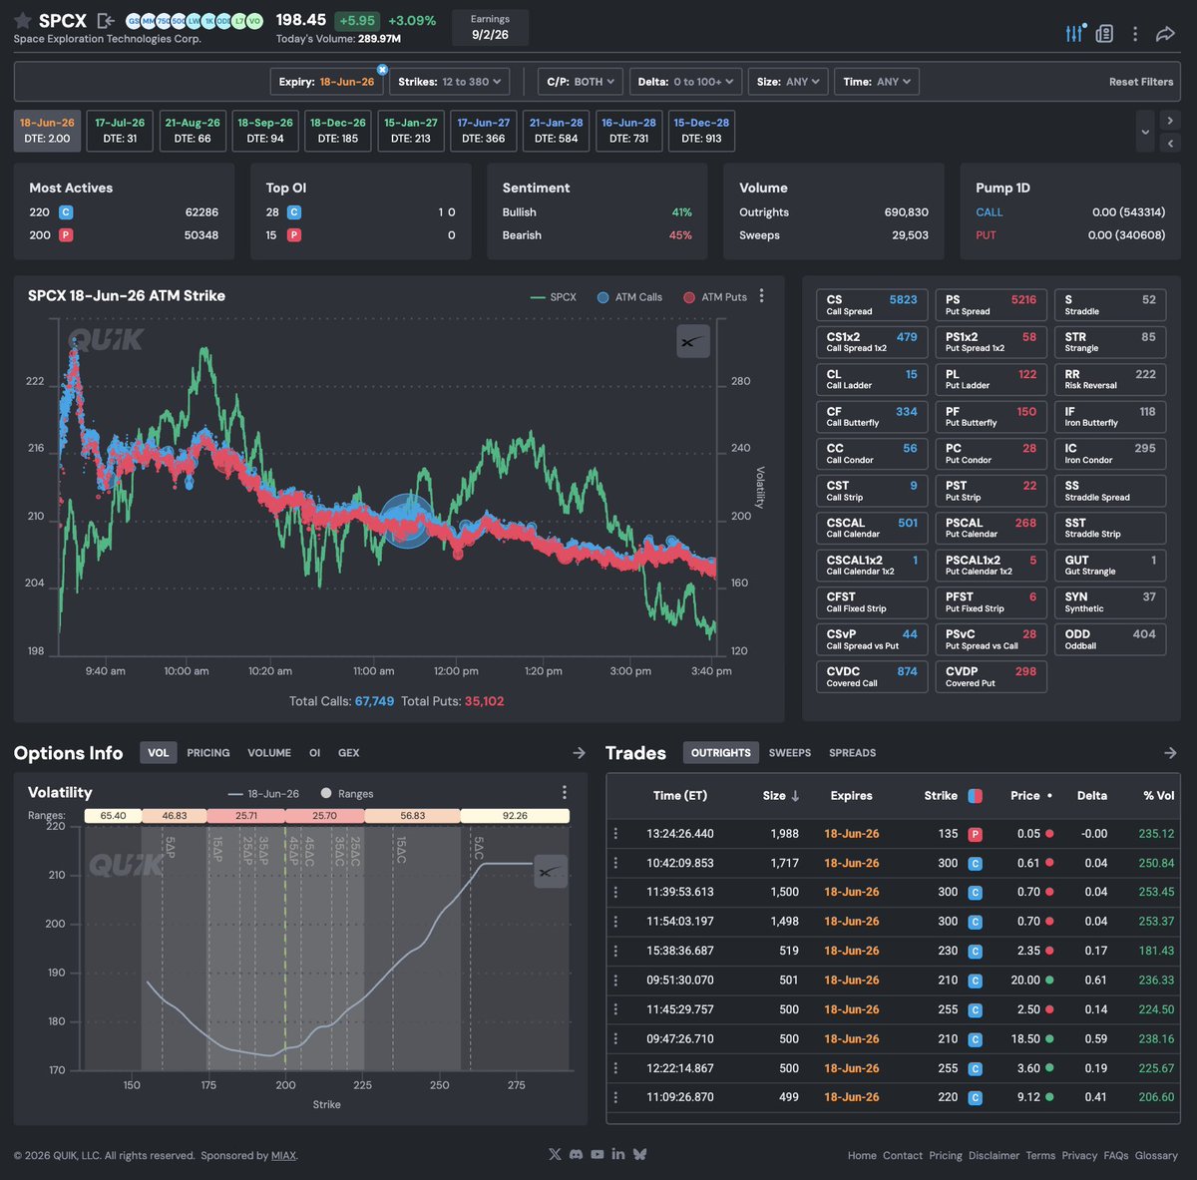The height and width of the screenshot is (1180, 1197).
Task: Click the 92.26 range segment
Action: (x=515, y=816)
